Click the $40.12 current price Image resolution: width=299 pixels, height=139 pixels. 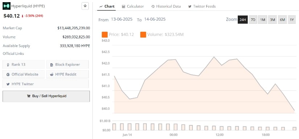(x=12, y=16)
